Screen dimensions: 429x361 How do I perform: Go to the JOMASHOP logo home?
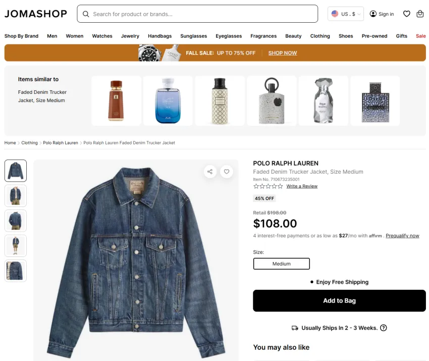(35, 14)
